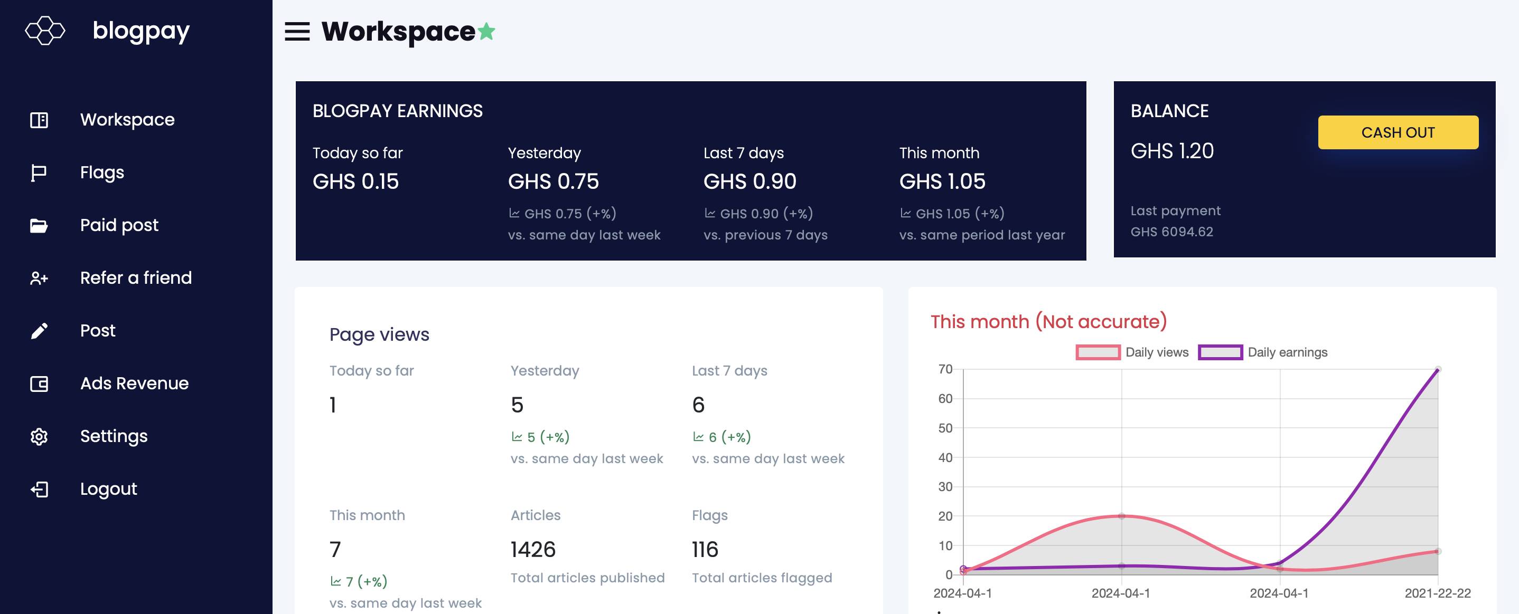Click the Logout arrow icon
The width and height of the screenshot is (1519, 614).
tap(39, 489)
